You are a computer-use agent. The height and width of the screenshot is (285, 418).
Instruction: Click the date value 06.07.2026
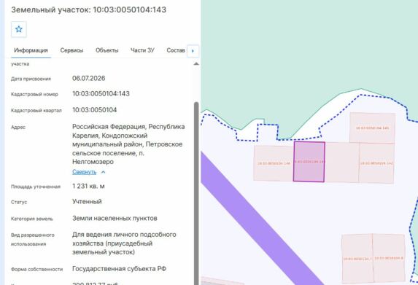(89, 78)
